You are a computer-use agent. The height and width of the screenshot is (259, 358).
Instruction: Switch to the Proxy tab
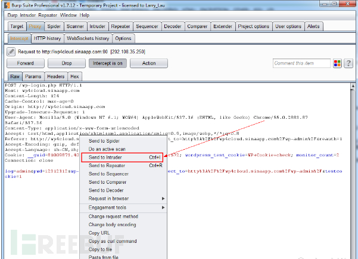(x=35, y=26)
